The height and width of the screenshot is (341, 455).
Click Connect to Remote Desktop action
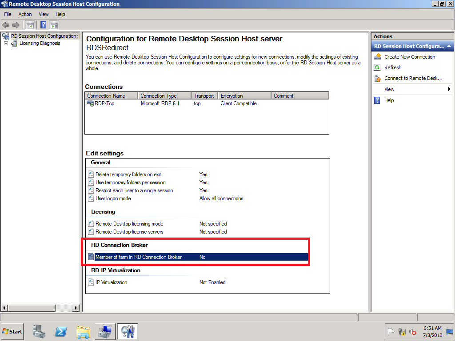coord(413,78)
